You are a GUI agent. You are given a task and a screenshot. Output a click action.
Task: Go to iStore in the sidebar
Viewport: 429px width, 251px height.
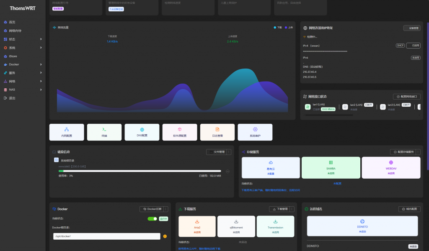(13, 56)
